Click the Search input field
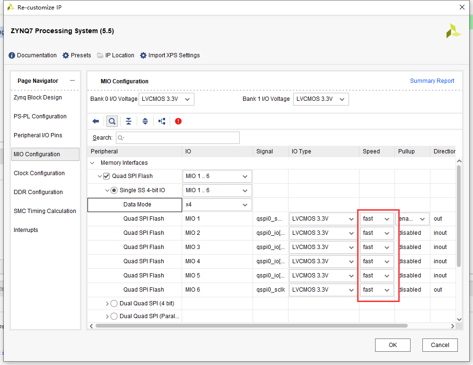Image resolution: width=473 pixels, height=365 pixels. [x=178, y=138]
